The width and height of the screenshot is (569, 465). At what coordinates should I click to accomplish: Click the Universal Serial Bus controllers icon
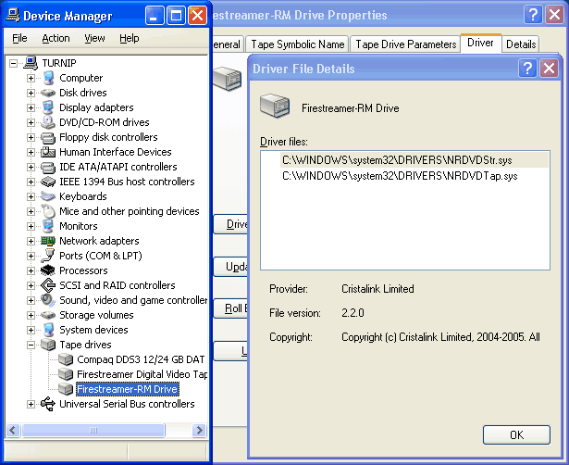(48, 404)
